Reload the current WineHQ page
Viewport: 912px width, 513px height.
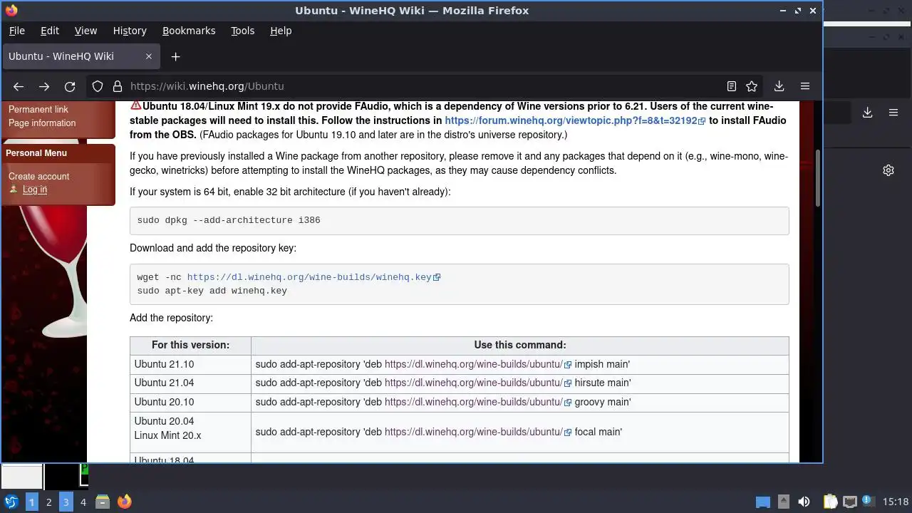coord(70,86)
